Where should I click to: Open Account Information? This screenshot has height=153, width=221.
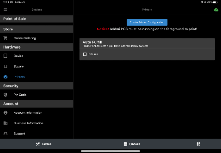[x=37, y=113]
